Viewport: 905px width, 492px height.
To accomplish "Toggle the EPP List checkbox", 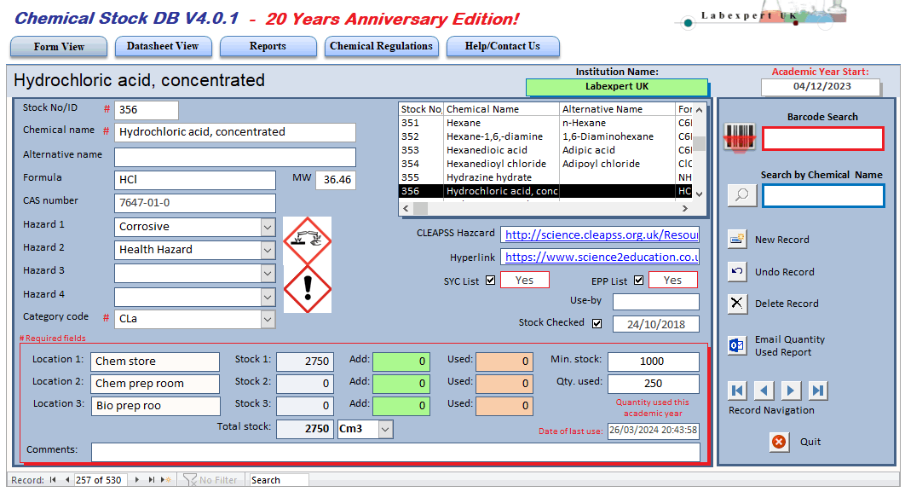I will tap(638, 280).
